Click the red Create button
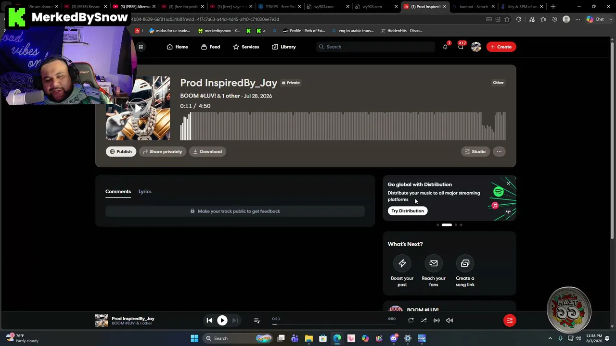Viewport: 616px width, 346px height. pos(501,47)
